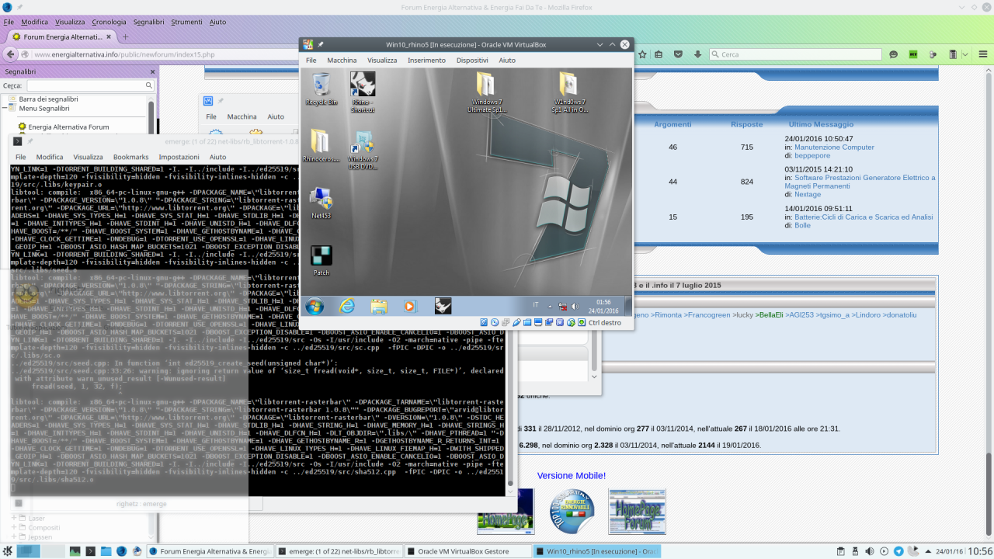
Task: Open the Windows 7 USB DVD desktop icon
Action: point(363,150)
